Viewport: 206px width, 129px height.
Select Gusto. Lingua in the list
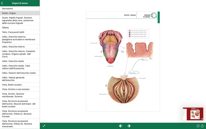(x=20, y=13)
